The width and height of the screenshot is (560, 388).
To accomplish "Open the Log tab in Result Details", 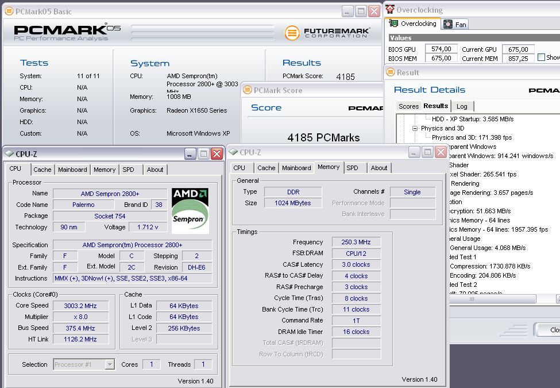I will click(462, 106).
